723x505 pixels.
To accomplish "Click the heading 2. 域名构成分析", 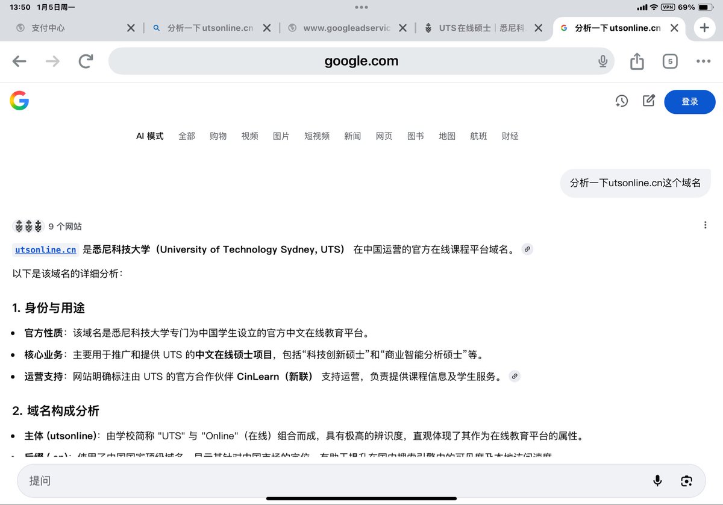I will (x=56, y=411).
